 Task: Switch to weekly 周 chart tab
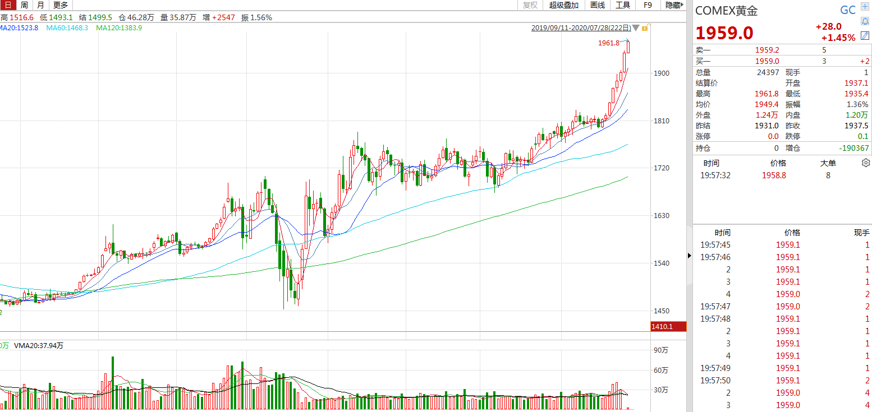tap(24, 5)
